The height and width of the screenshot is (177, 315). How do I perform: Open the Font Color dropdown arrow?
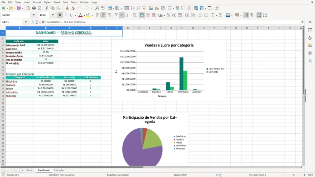(84, 15)
